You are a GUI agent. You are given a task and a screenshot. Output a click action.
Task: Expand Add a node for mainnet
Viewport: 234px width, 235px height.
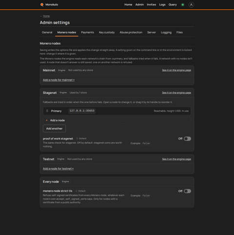58,80
